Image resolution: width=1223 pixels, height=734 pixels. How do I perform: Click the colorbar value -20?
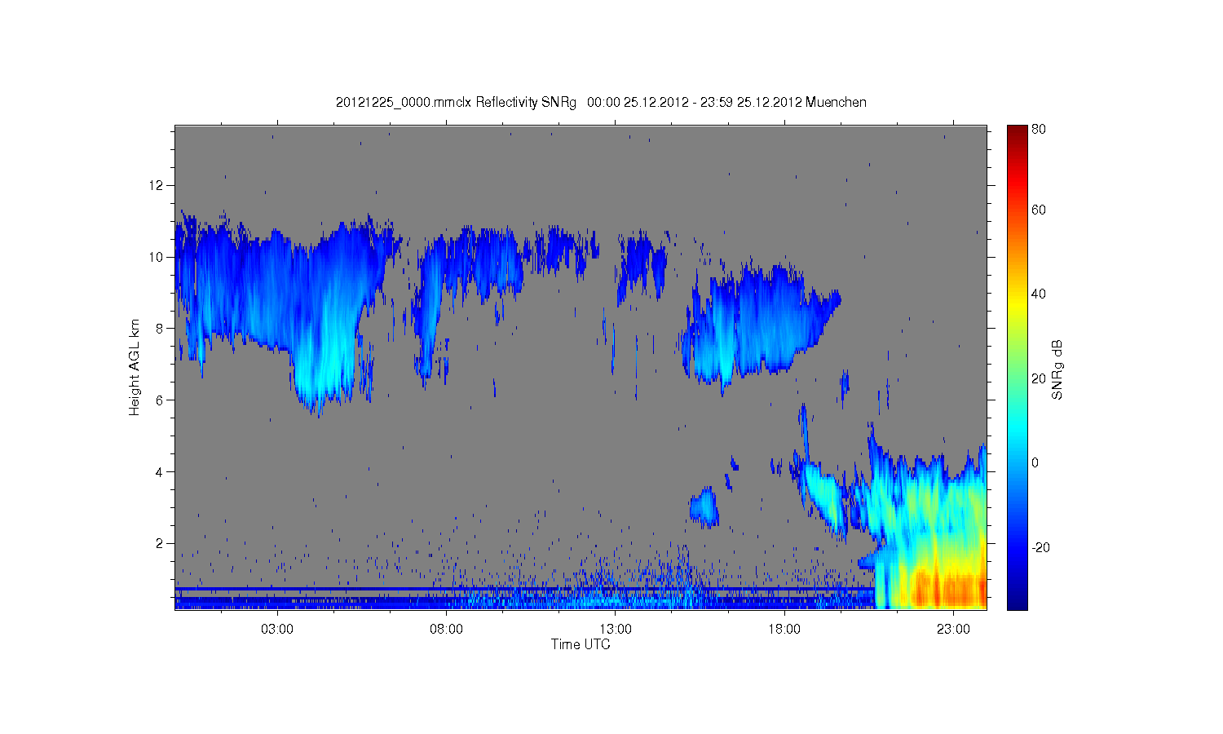point(1040,547)
